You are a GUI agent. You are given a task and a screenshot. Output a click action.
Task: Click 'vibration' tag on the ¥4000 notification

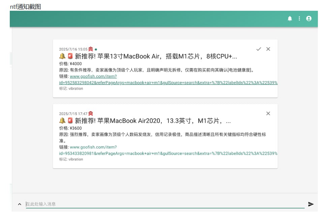tap(76, 88)
